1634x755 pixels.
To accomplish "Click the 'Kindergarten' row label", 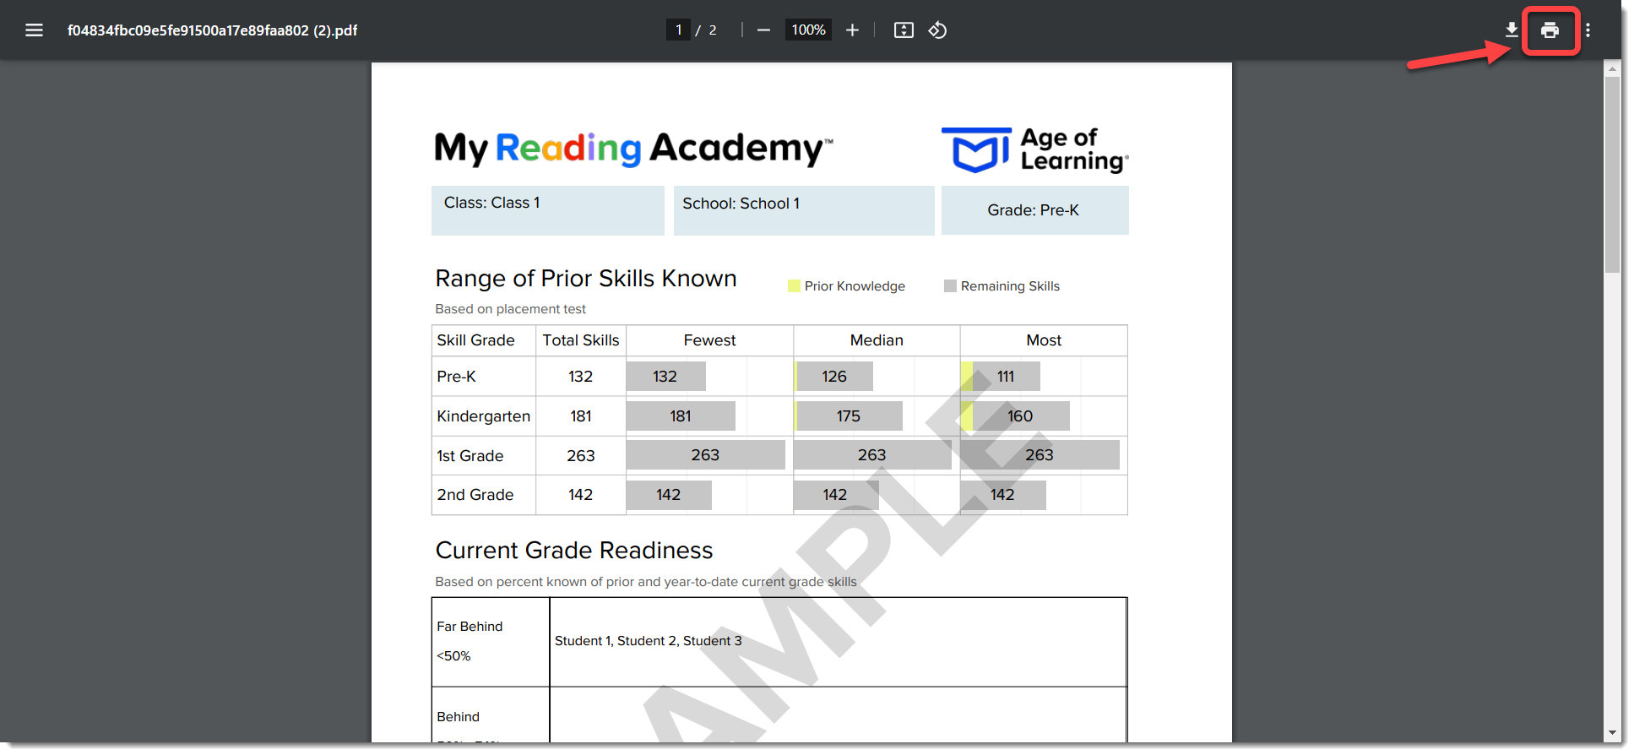I will [483, 416].
